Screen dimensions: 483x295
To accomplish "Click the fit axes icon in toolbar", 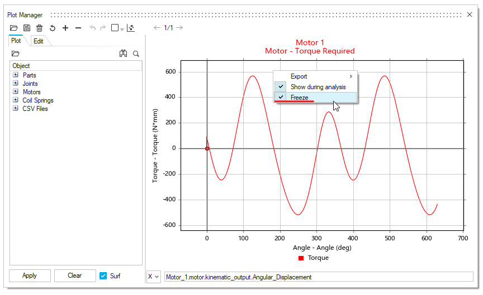I will [131, 28].
